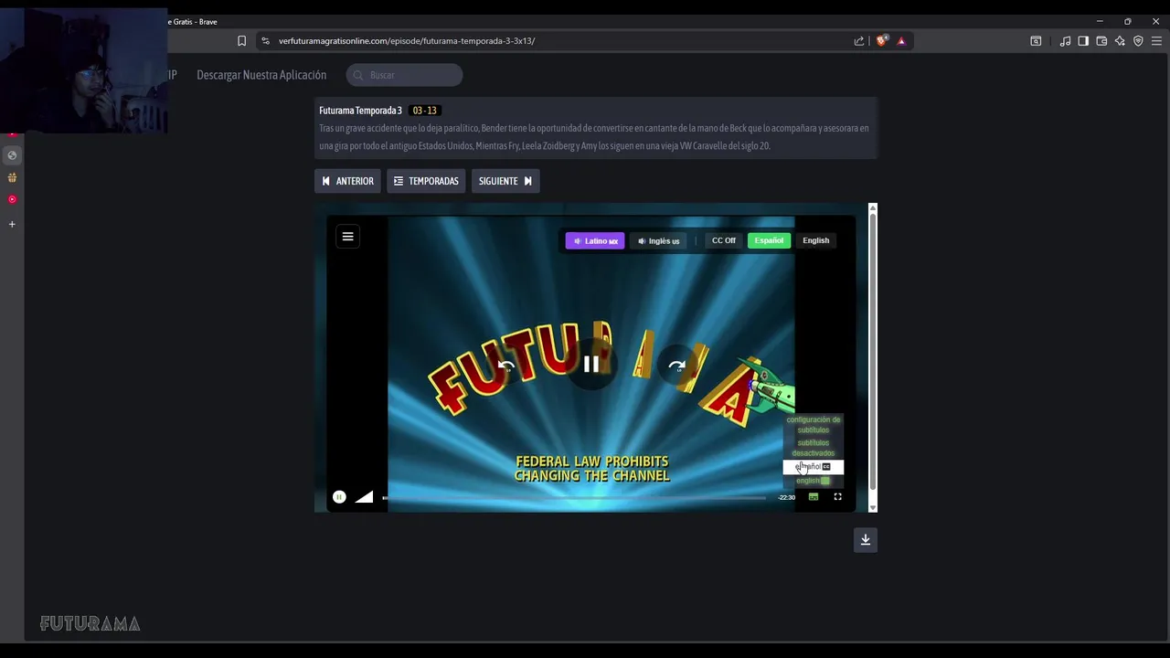Open Brave VPN shield icon

point(1138,41)
